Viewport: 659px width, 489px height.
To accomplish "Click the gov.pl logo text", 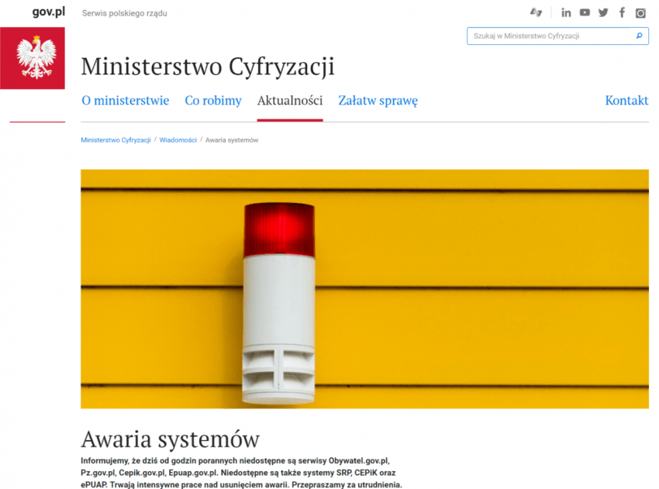I will point(49,12).
